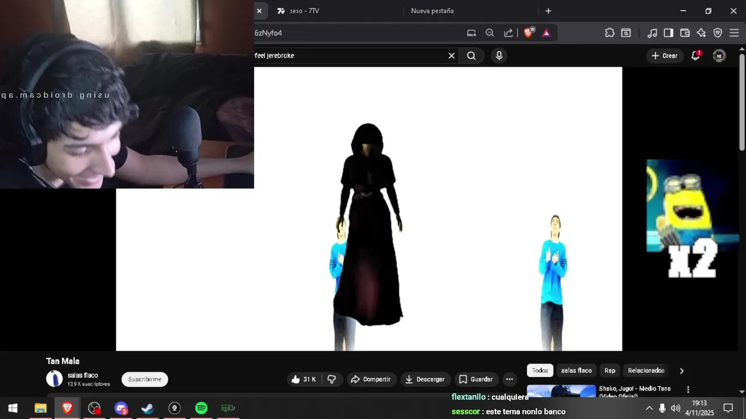This screenshot has width=746, height=419.
Task: Open a new tab with plus button
Action: (548, 11)
